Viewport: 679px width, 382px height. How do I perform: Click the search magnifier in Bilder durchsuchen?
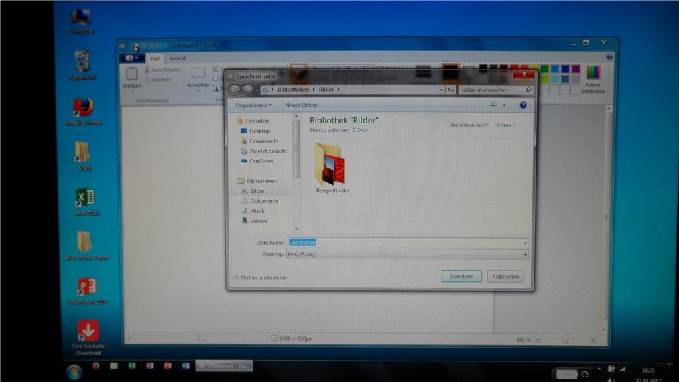[x=528, y=90]
